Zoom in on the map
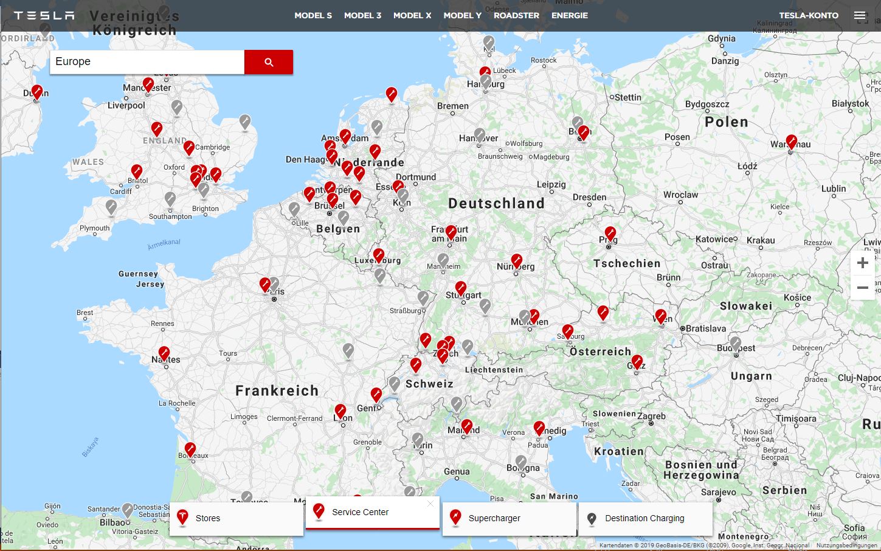The height and width of the screenshot is (551, 881). [x=862, y=263]
